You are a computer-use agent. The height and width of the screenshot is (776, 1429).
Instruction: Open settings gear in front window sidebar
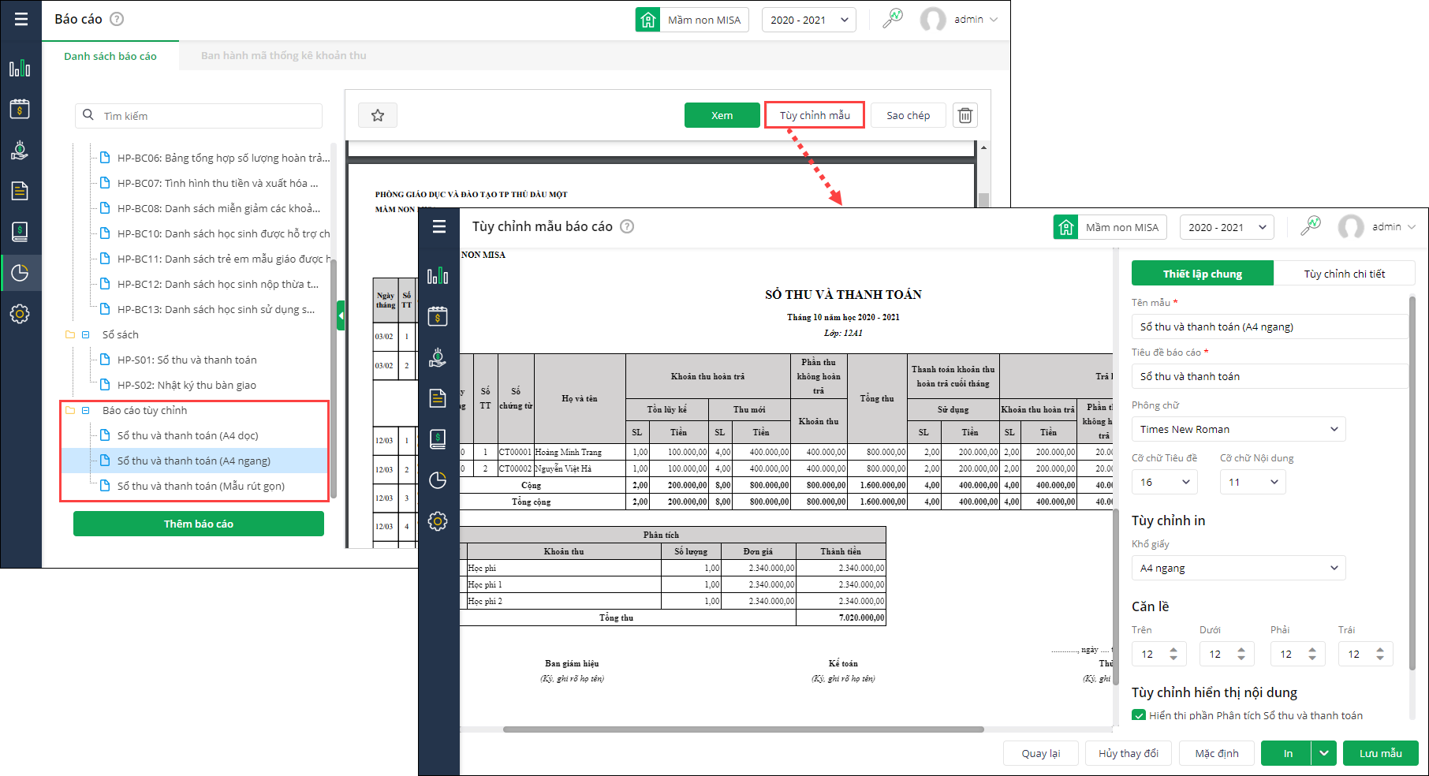tap(438, 521)
